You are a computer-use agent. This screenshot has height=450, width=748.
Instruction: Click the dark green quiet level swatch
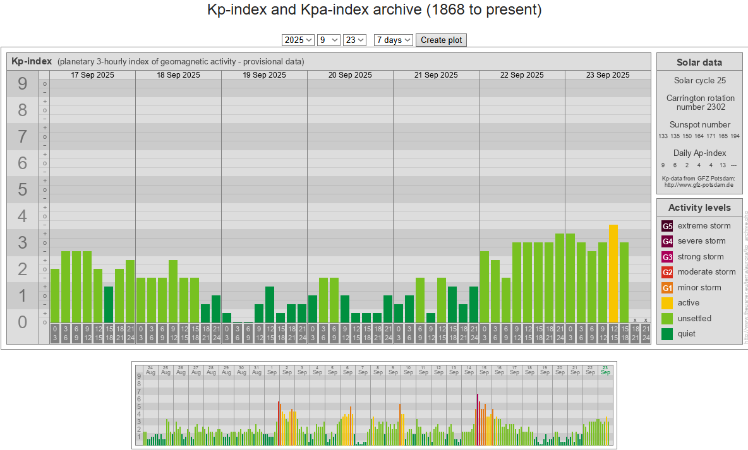pyautogui.click(x=668, y=334)
